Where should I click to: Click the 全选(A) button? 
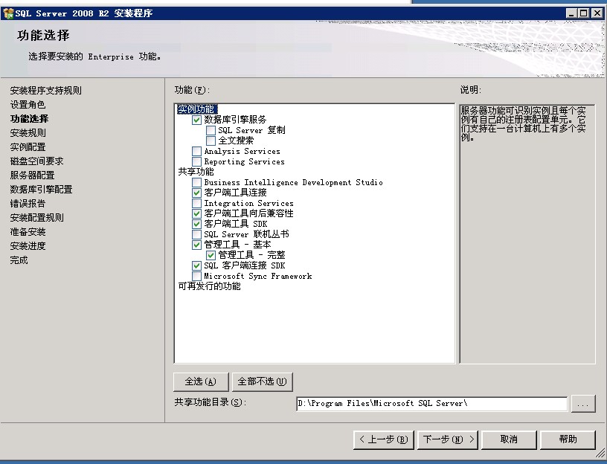coord(201,382)
